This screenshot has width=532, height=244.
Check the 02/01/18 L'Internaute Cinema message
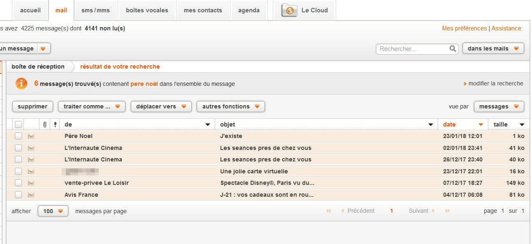click(19, 148)
